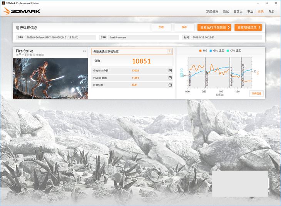This screenshot has width=281, height=206.
Task: Minimize the 3DMark window
Action: [x=258, y=3]
